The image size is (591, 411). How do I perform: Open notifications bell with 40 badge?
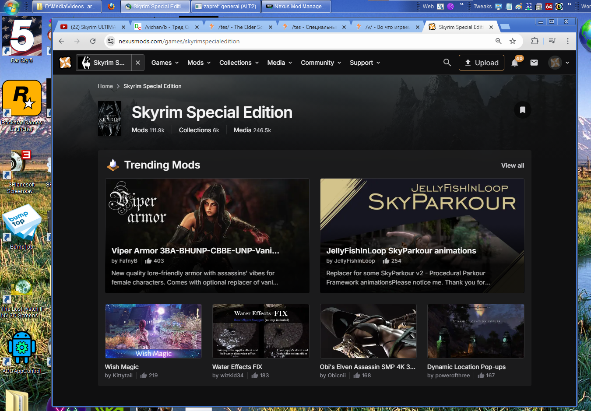pyautogui.click(x=515, y=63)
